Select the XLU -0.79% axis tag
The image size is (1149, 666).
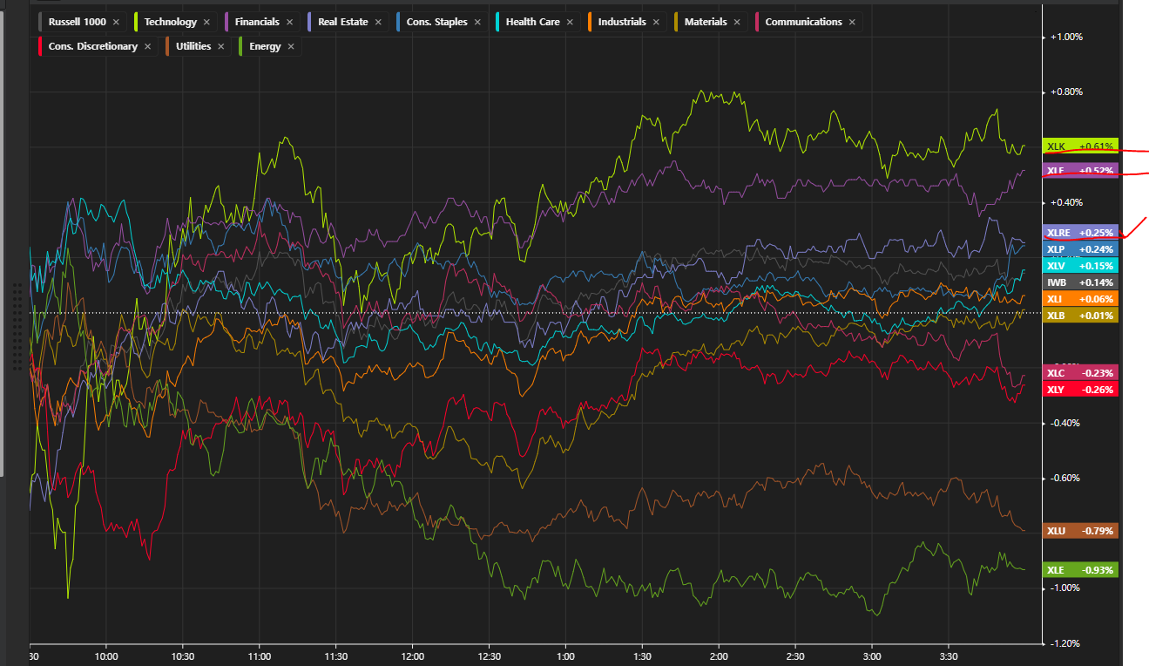(x=1079, y=531)
